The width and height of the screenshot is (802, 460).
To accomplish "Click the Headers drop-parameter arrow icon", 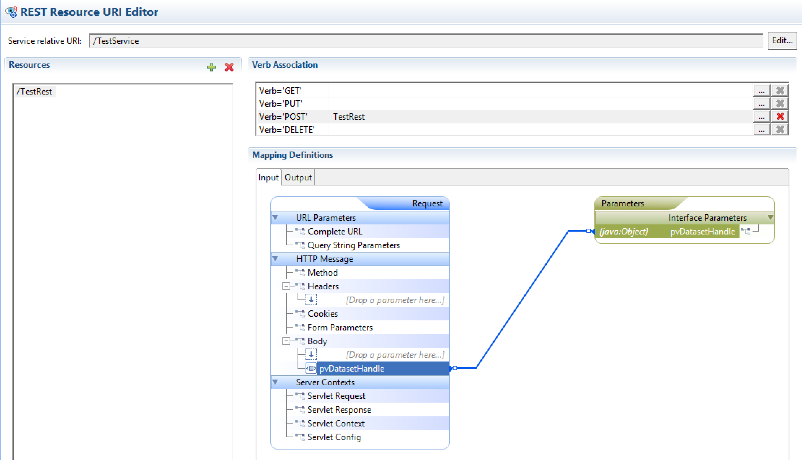I will 311,300.
